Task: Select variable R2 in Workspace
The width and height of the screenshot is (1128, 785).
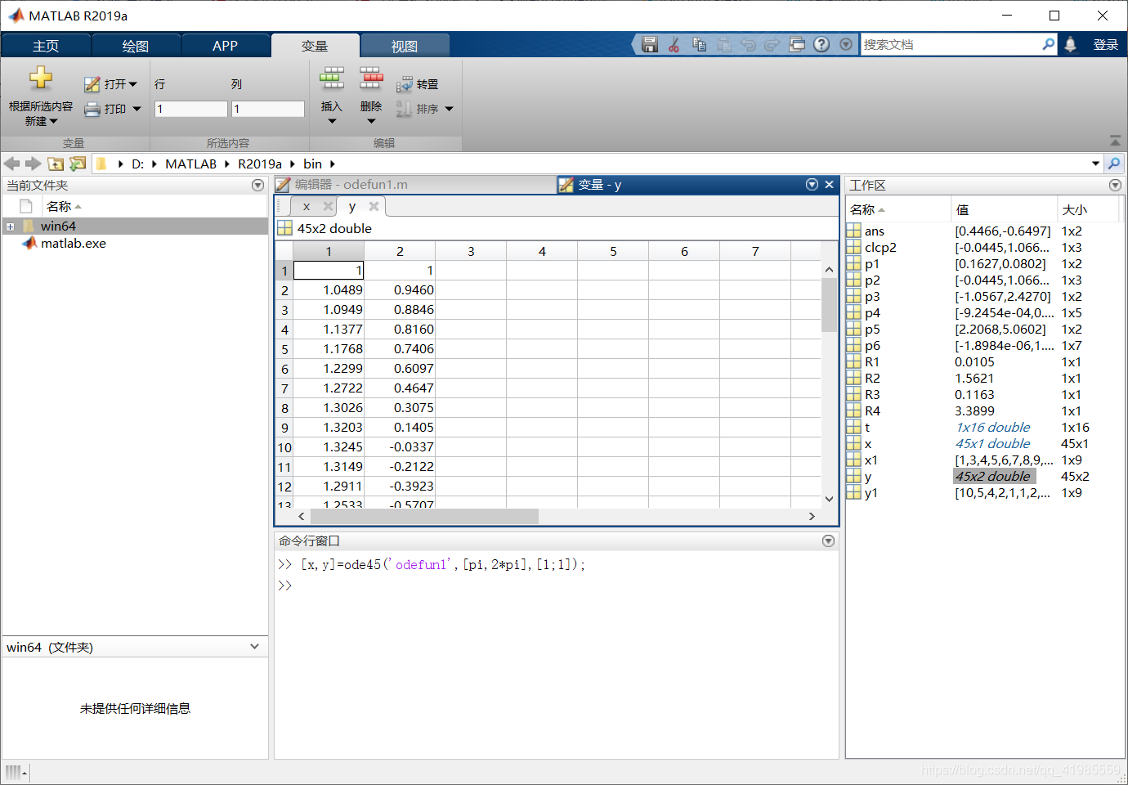Action: pyautogui.click(x=872, y=379)
